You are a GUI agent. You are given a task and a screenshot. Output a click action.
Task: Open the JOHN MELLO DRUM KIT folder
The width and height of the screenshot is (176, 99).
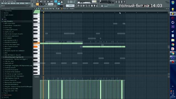11,42
